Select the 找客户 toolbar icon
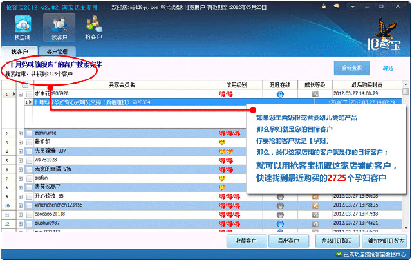This screenshot has height=262, width=412. coord(59,28)
